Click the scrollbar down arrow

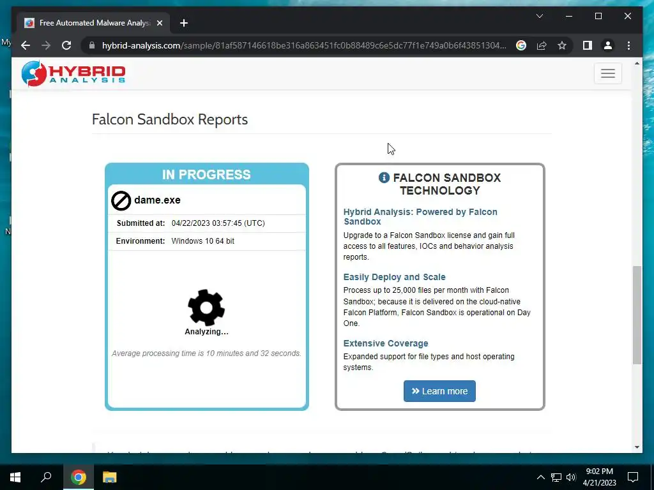pyautogui.click(x=637, y=447)
